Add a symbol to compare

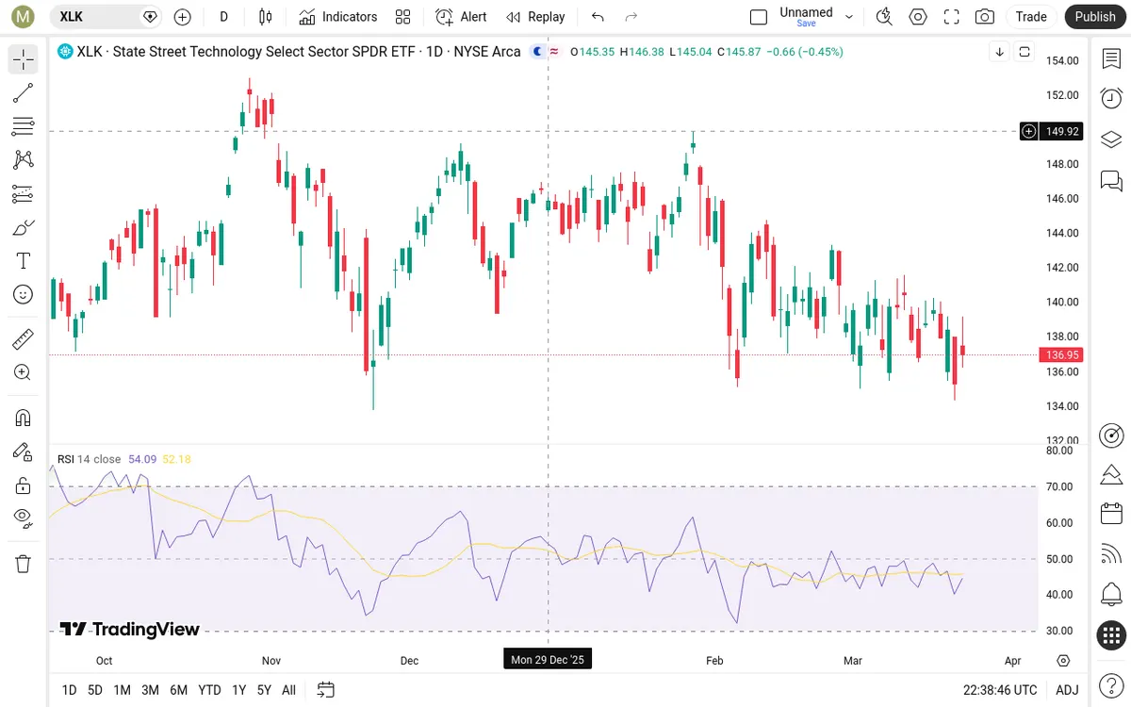[183, 16]
